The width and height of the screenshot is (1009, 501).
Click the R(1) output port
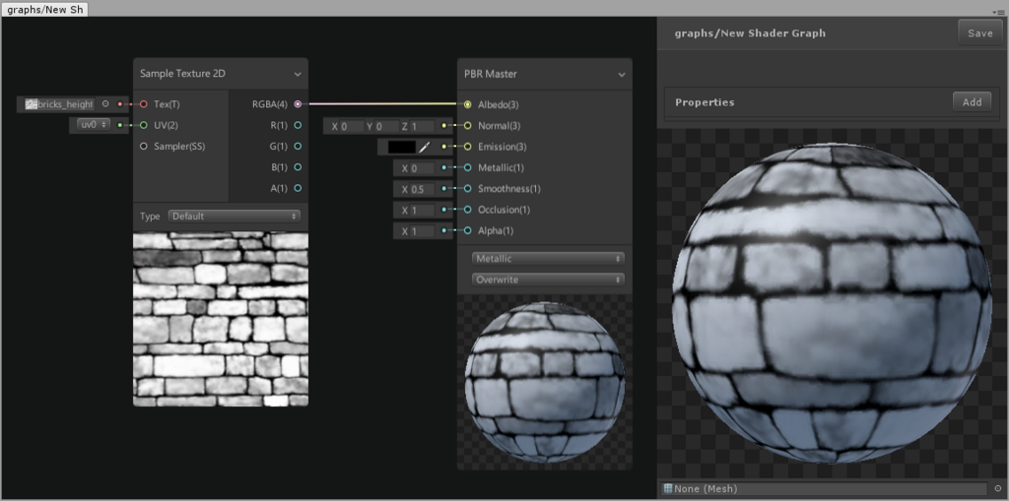click(298, 125)
